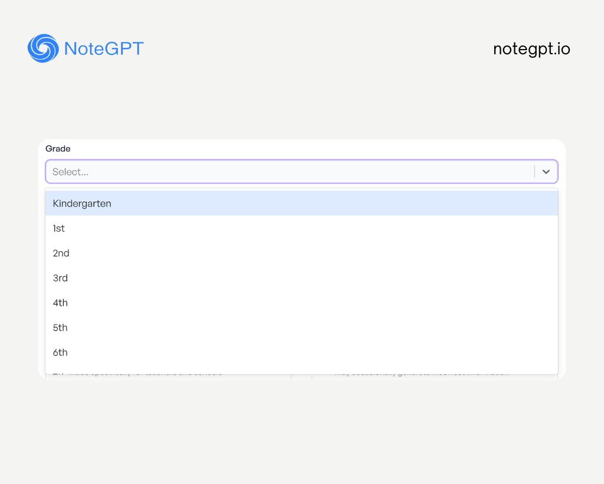This screenshot has height=484, width=604.
Task: Click the notegpt.io website text
Action: point(531,49)
